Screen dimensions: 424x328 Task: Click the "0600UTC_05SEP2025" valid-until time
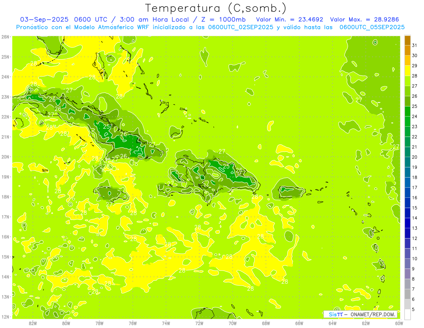[372, 27]
